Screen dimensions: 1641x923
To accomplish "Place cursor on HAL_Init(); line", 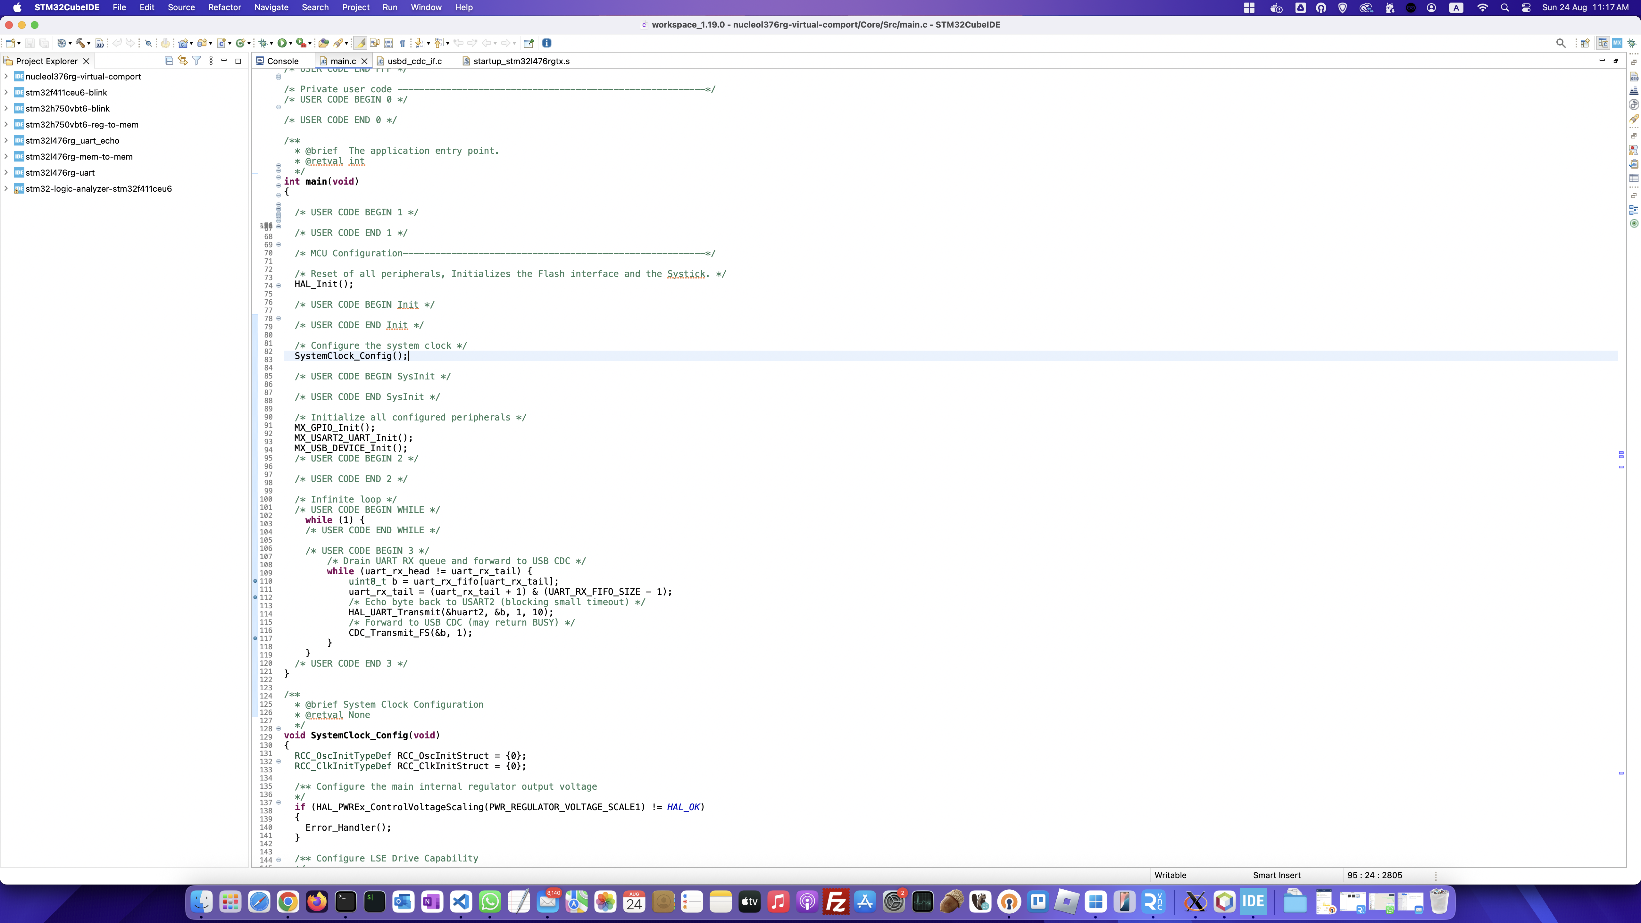I will [324, 284].
